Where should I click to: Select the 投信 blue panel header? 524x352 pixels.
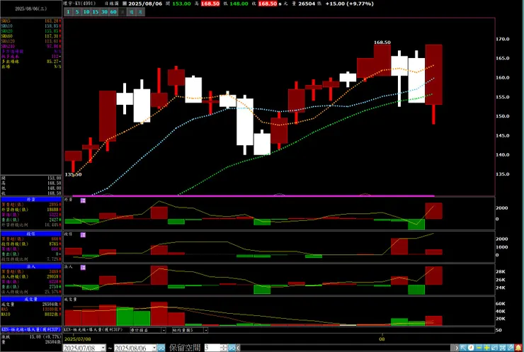[x=31, y=234]
